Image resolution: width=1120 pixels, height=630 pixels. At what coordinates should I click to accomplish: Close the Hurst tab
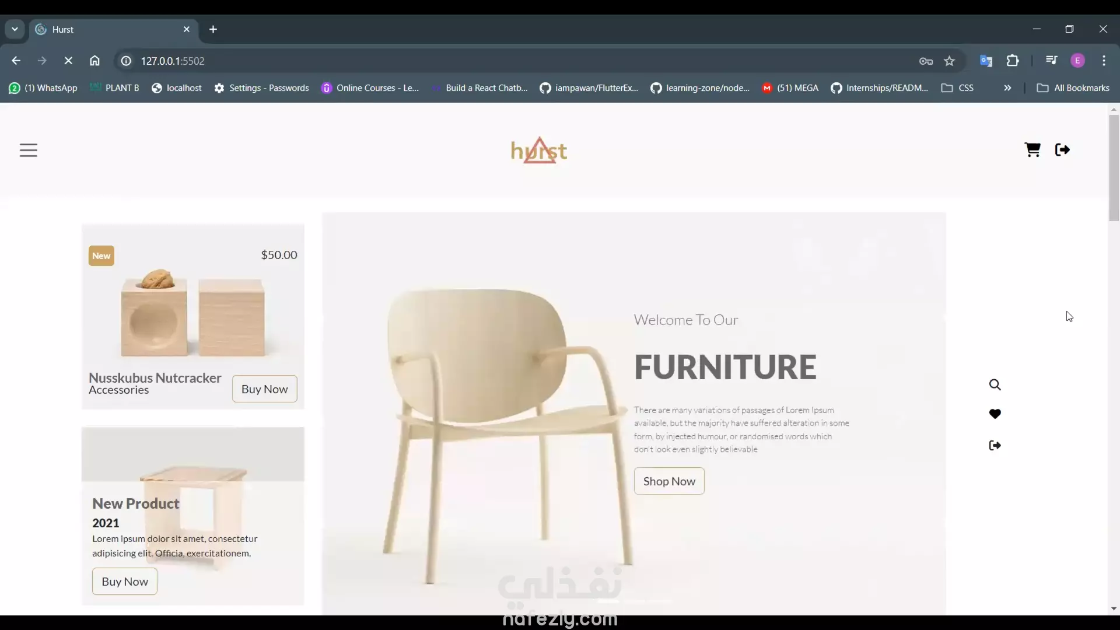pos(187,29)
